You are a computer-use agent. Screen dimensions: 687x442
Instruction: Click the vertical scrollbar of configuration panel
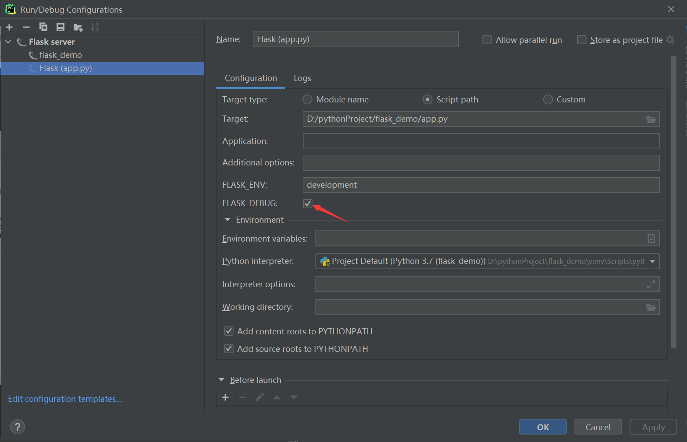coord(674,201)
